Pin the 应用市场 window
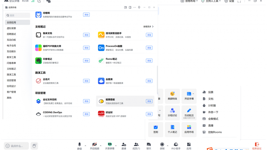Screen dimensions: 267x150 point(139,7)
